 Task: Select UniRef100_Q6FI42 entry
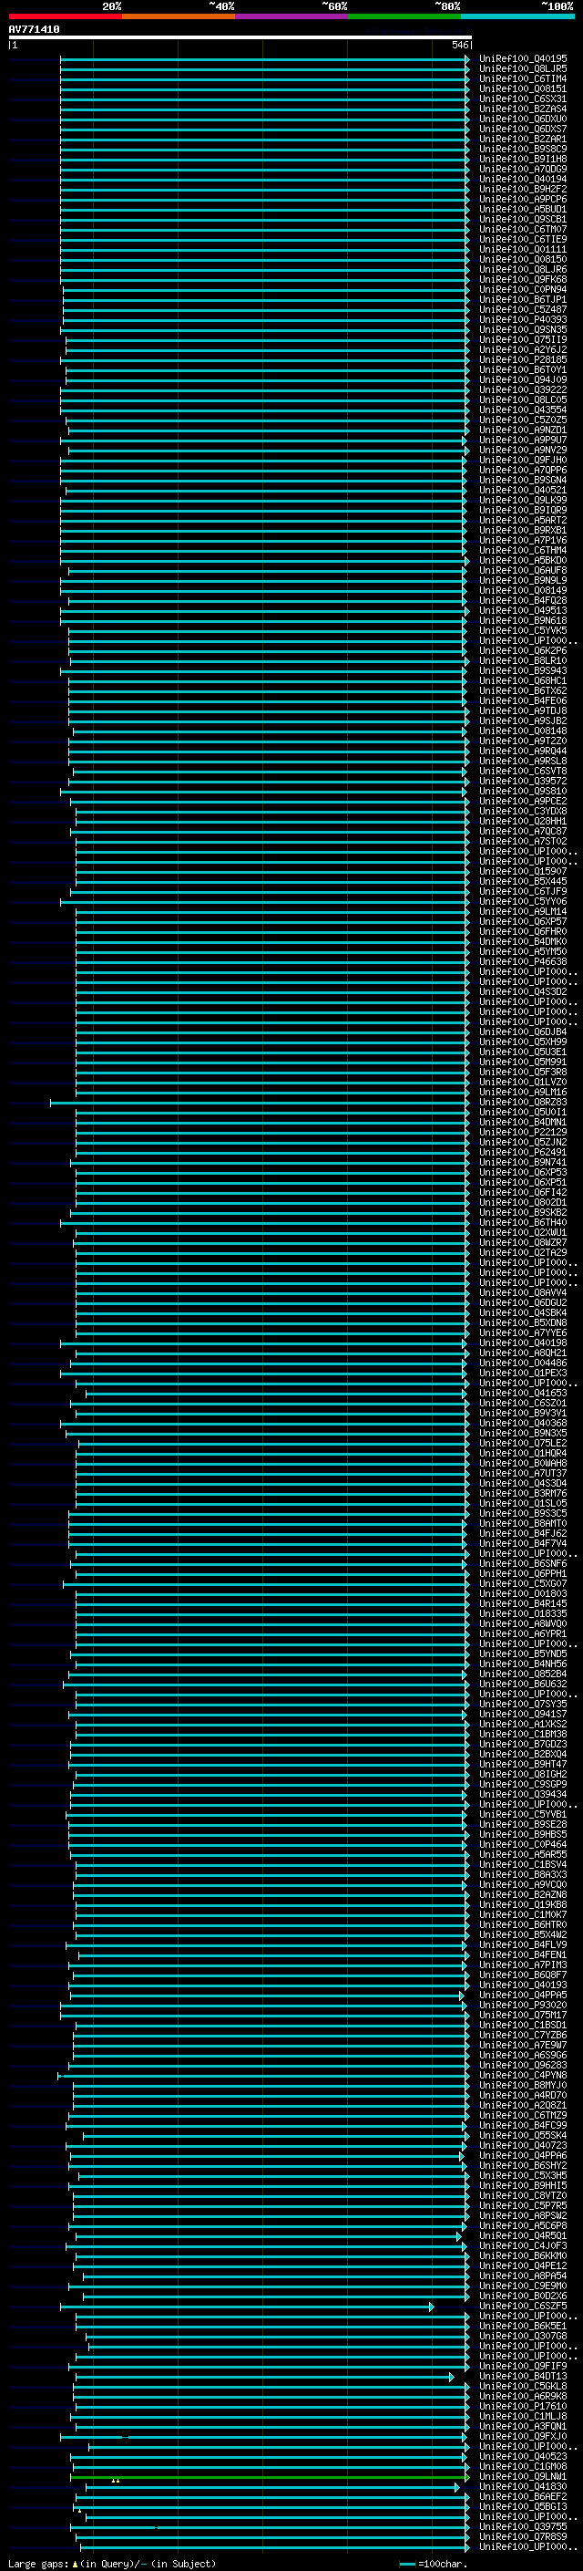[x=523, y=1193]
